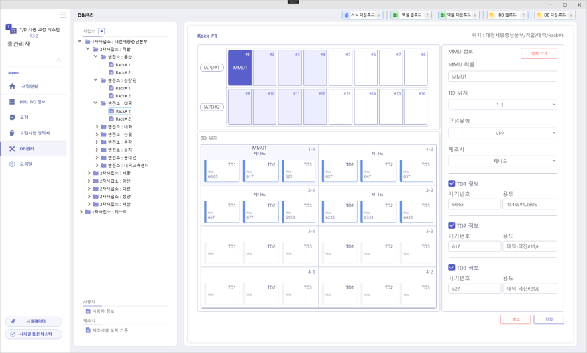The height and width of the screenshot is (353, 587).
Task: Click the logout icon under 총관리자
Action: pyautogui.click(x=59, y=60)
